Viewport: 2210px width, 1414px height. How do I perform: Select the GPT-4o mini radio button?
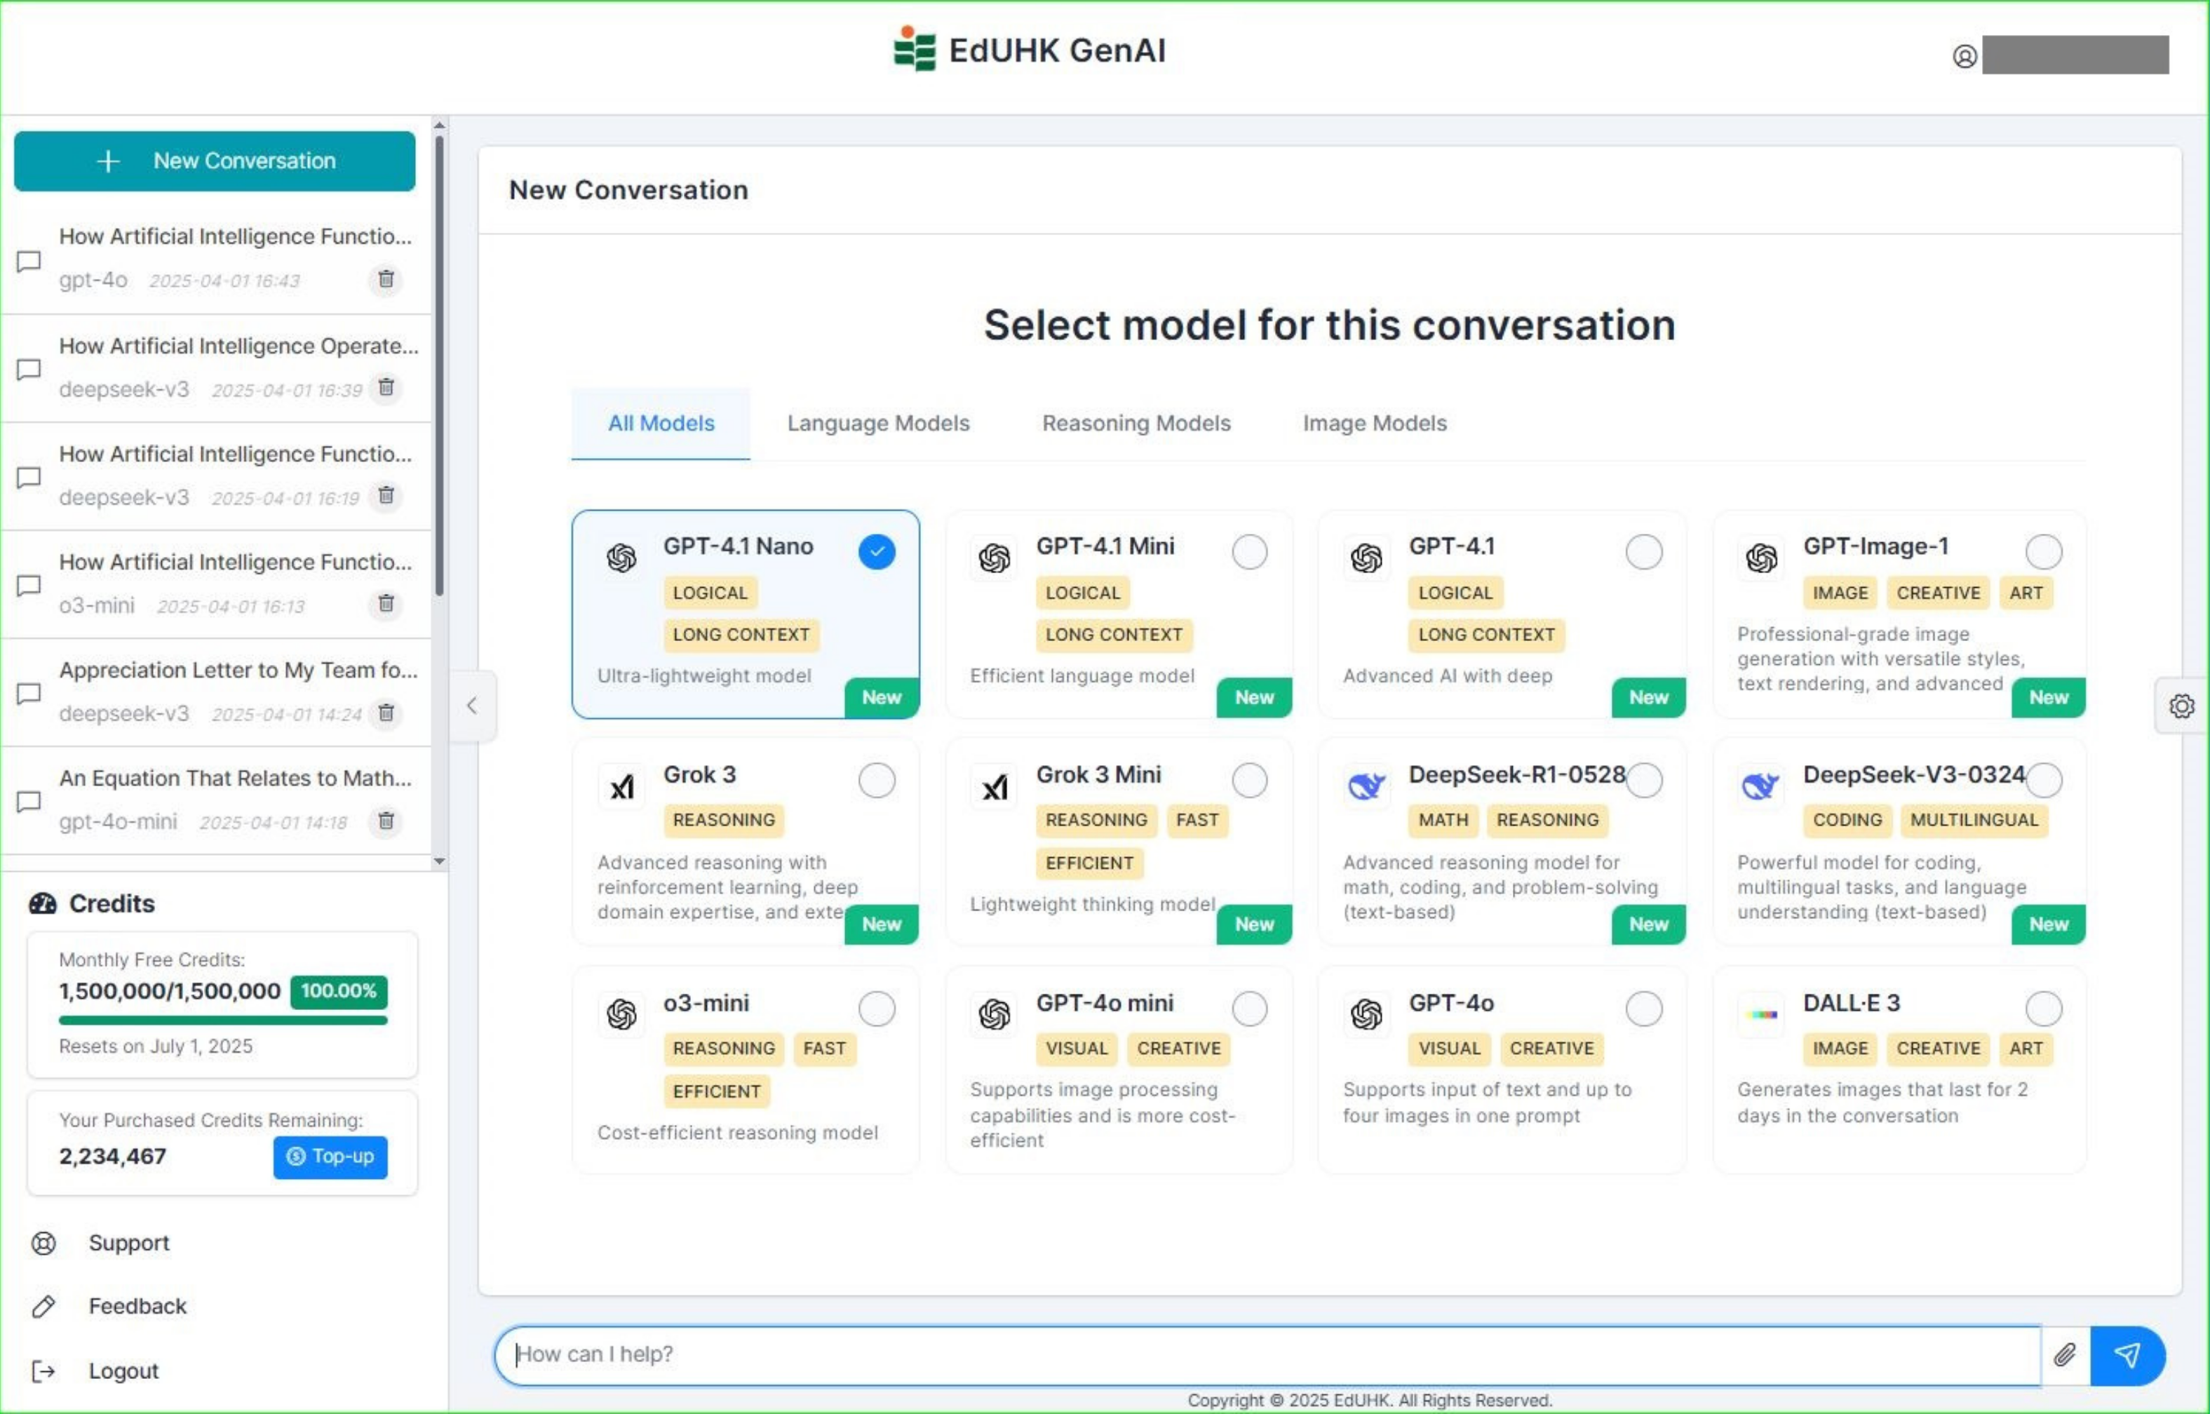coord(1250,1009)
